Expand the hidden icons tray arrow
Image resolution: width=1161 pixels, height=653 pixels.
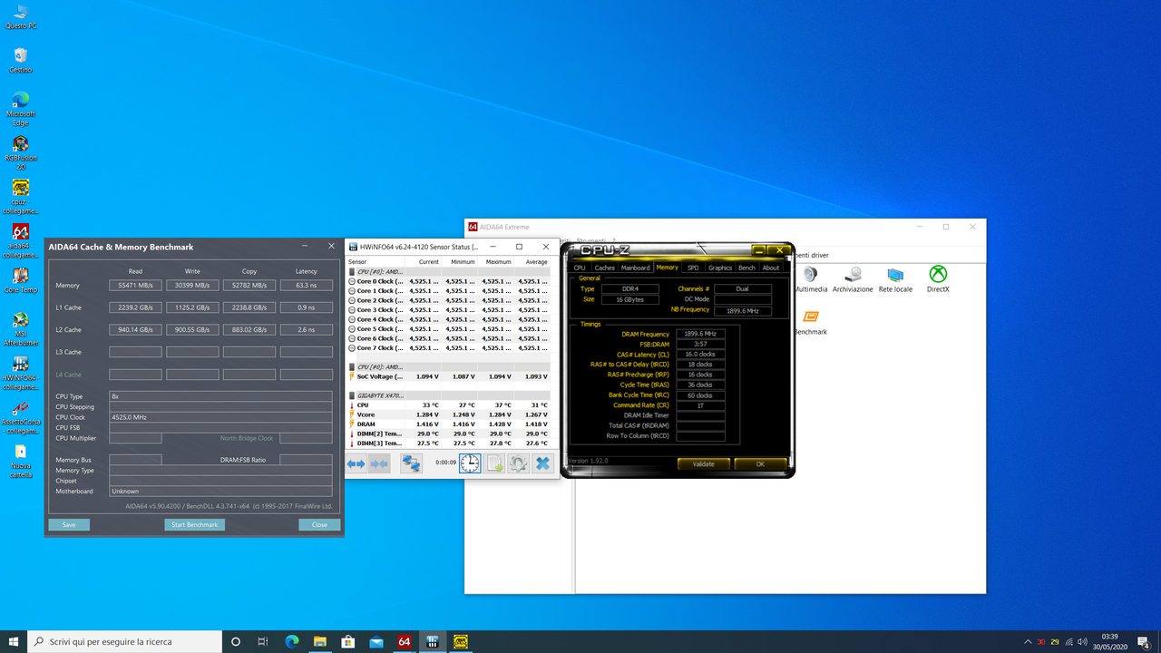[1028, 642]
